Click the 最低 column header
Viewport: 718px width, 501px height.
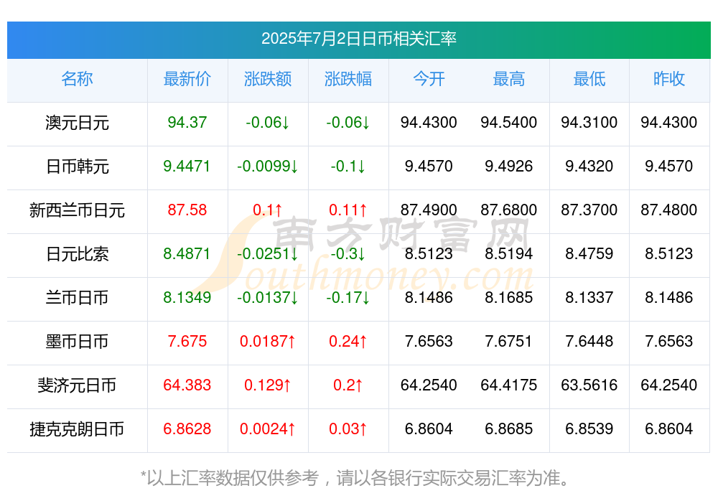coord(589,79)
